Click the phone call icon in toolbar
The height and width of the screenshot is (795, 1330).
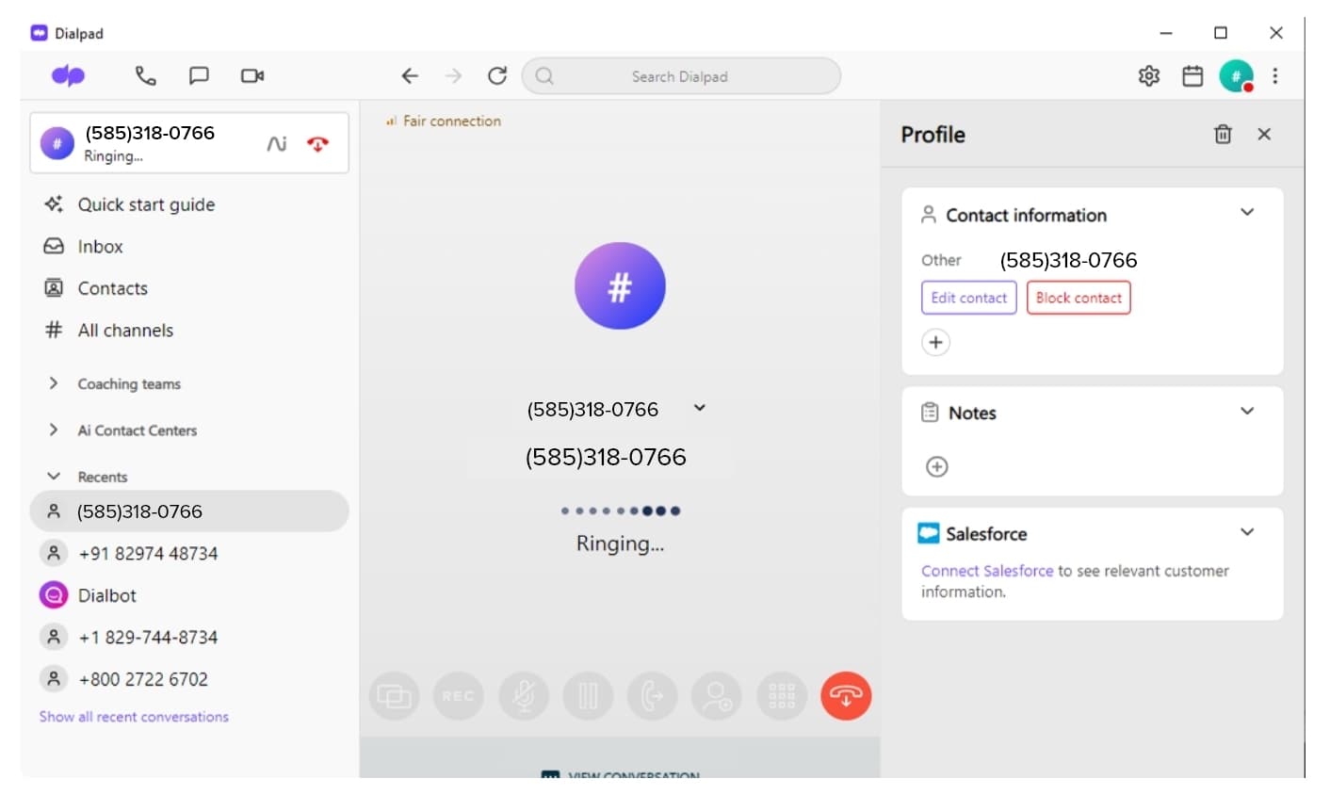coord(145,76)
